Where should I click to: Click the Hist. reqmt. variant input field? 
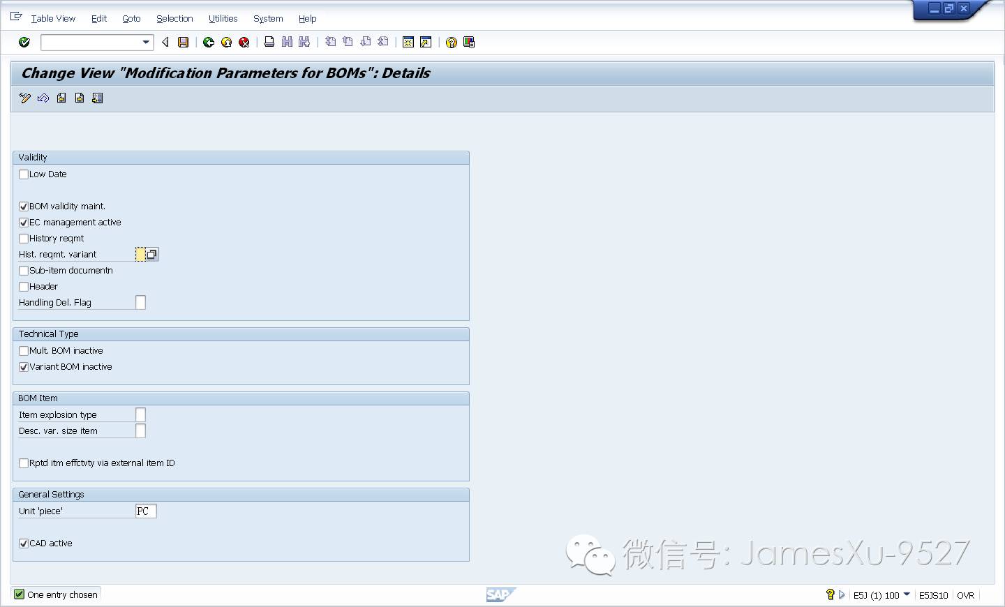click(x=140, y=255)
